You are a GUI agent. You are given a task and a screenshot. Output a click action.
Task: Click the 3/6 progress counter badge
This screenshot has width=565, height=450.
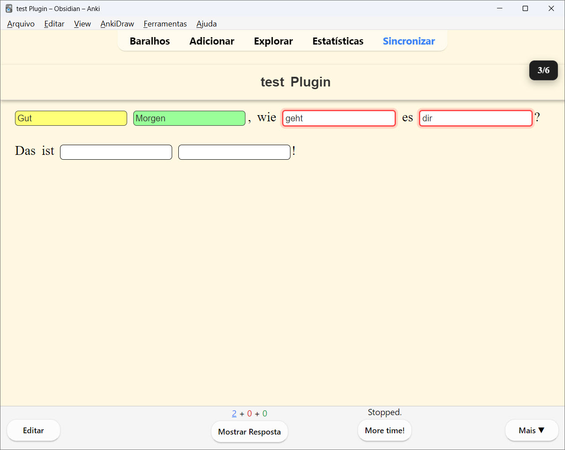pos(543,70)
